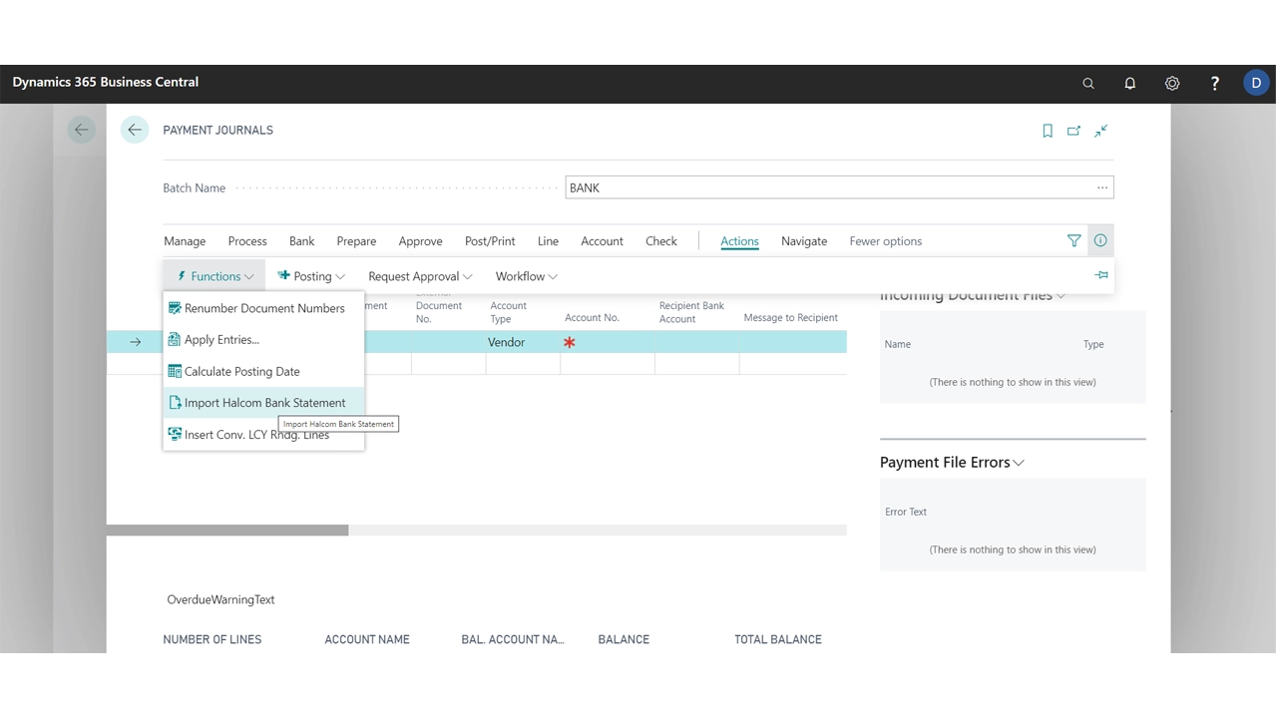Click the OverdueWarningText label
The image size is (1277, 718).
click(220, 599)
